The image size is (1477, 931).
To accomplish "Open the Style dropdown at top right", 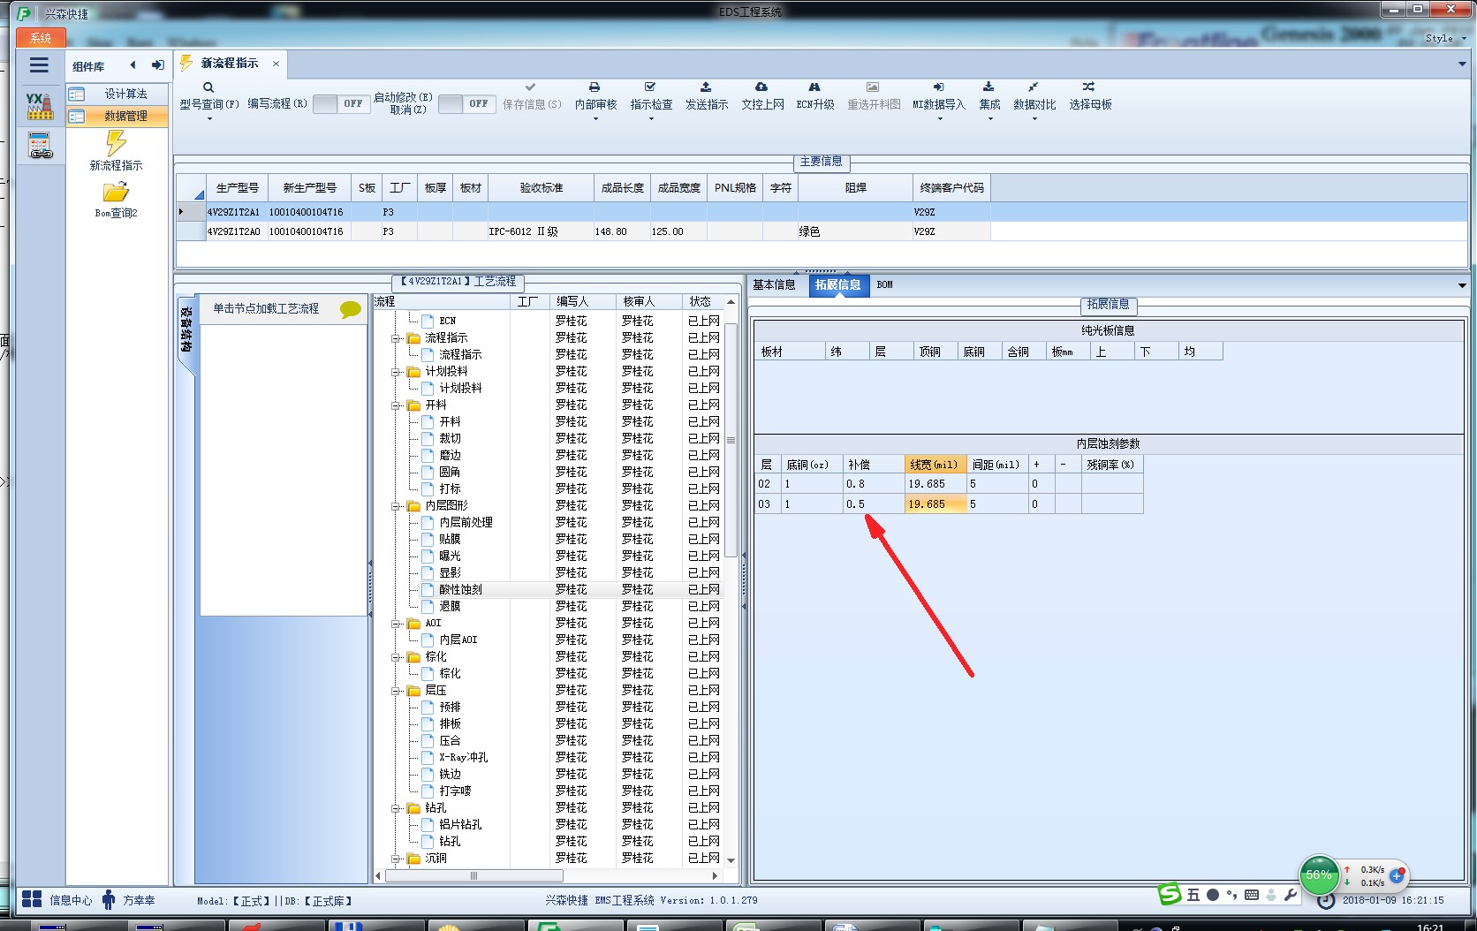I will [1445, 38].
